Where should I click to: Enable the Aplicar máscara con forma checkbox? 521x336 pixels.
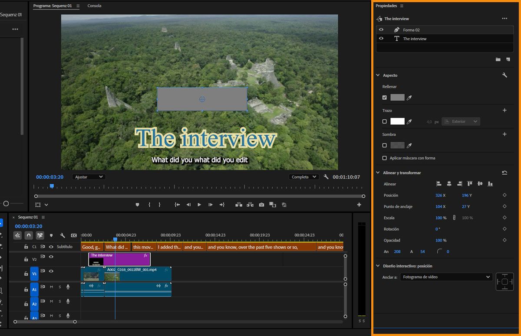pyautogui.click(x=384, y=158)
